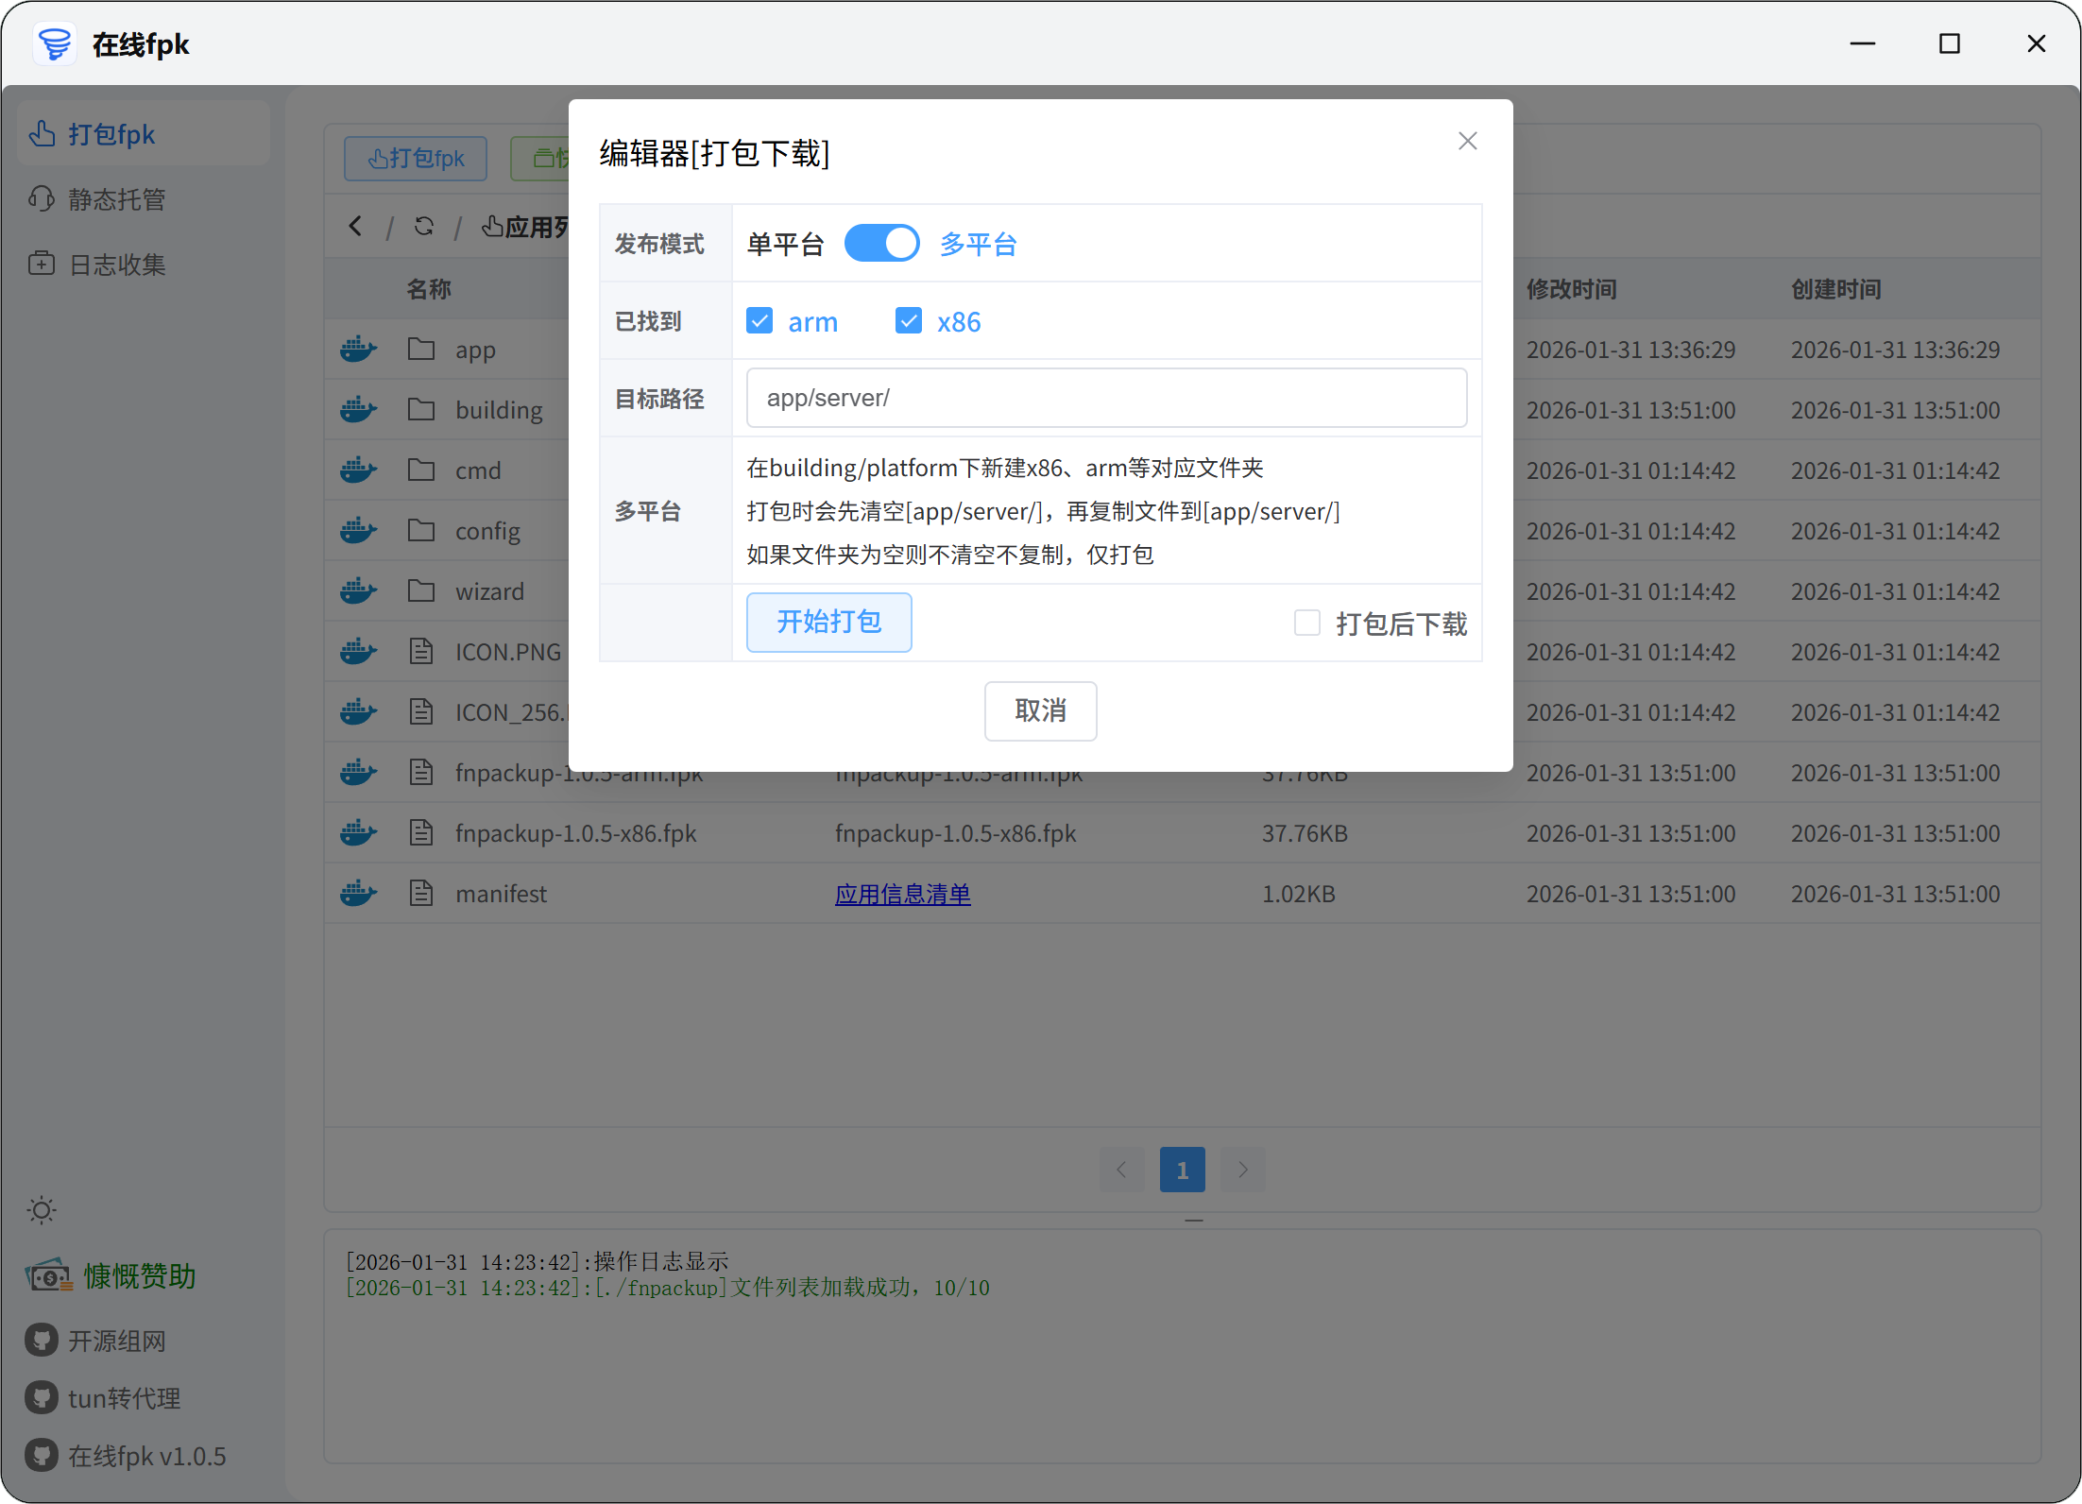Screen dimensions: 2082x1504
Task: Go to next page with right chevron
Action: (x=1243, y=1170)
